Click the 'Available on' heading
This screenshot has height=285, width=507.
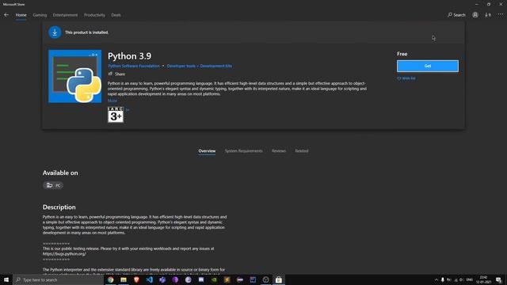tap(60, 173)
